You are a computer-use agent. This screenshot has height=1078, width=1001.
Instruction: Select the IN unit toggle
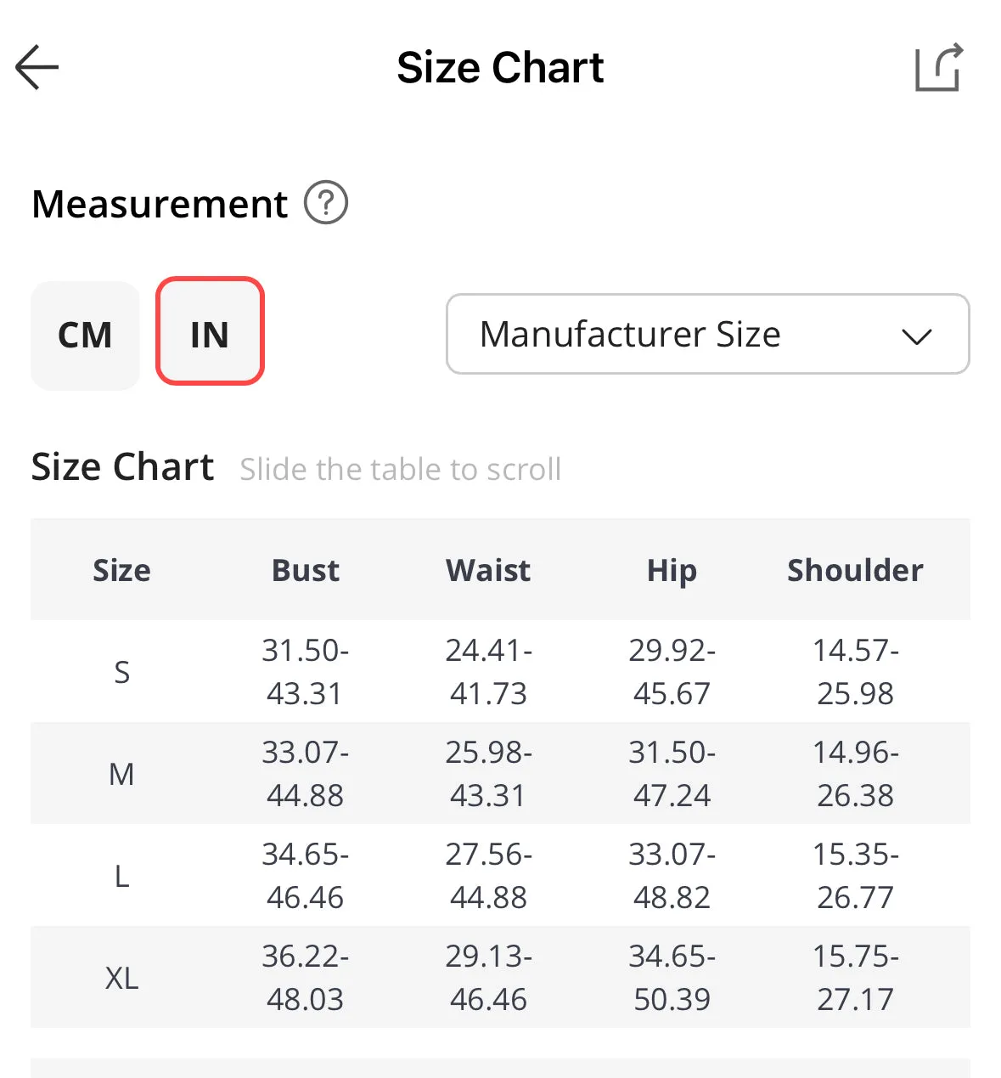click(210, 330)
